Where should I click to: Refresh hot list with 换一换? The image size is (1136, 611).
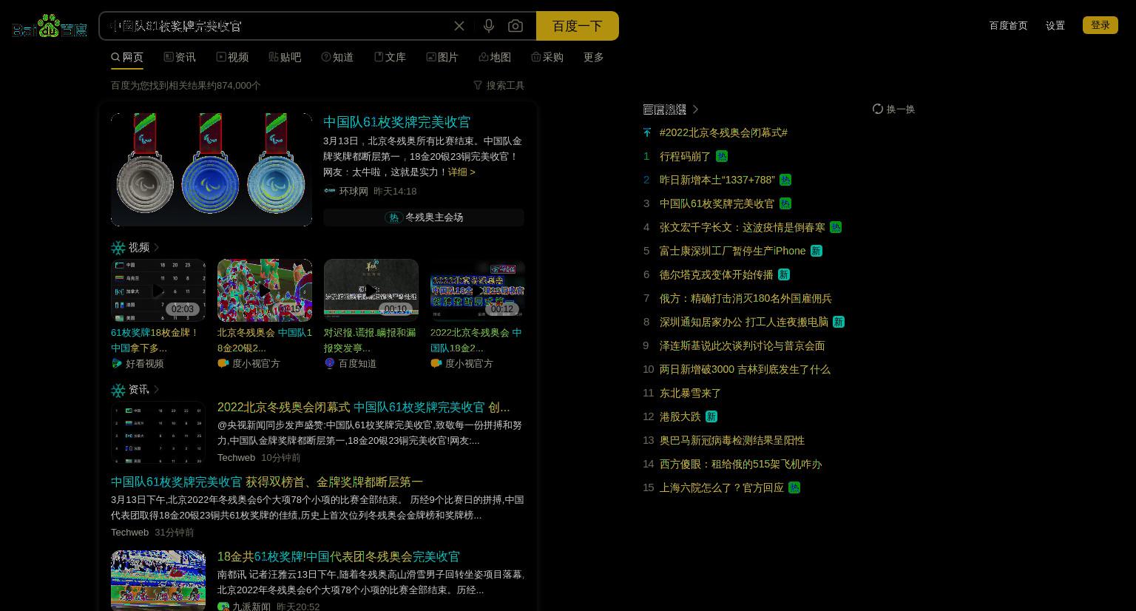pyautogui.click(x=893, y=109)
